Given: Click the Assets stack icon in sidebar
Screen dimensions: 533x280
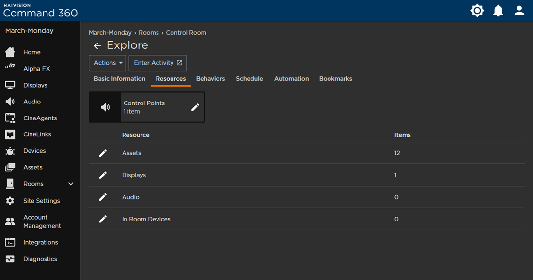Looking at the screenshot, I should [10, 167].
